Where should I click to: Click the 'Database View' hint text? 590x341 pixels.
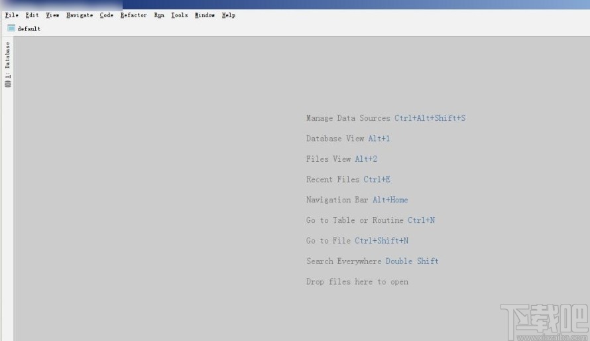click(x=335, y=139)
